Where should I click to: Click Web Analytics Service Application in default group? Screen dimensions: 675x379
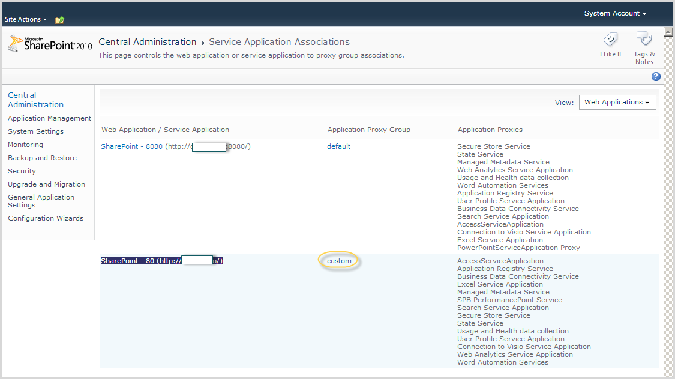coord(515,170)
